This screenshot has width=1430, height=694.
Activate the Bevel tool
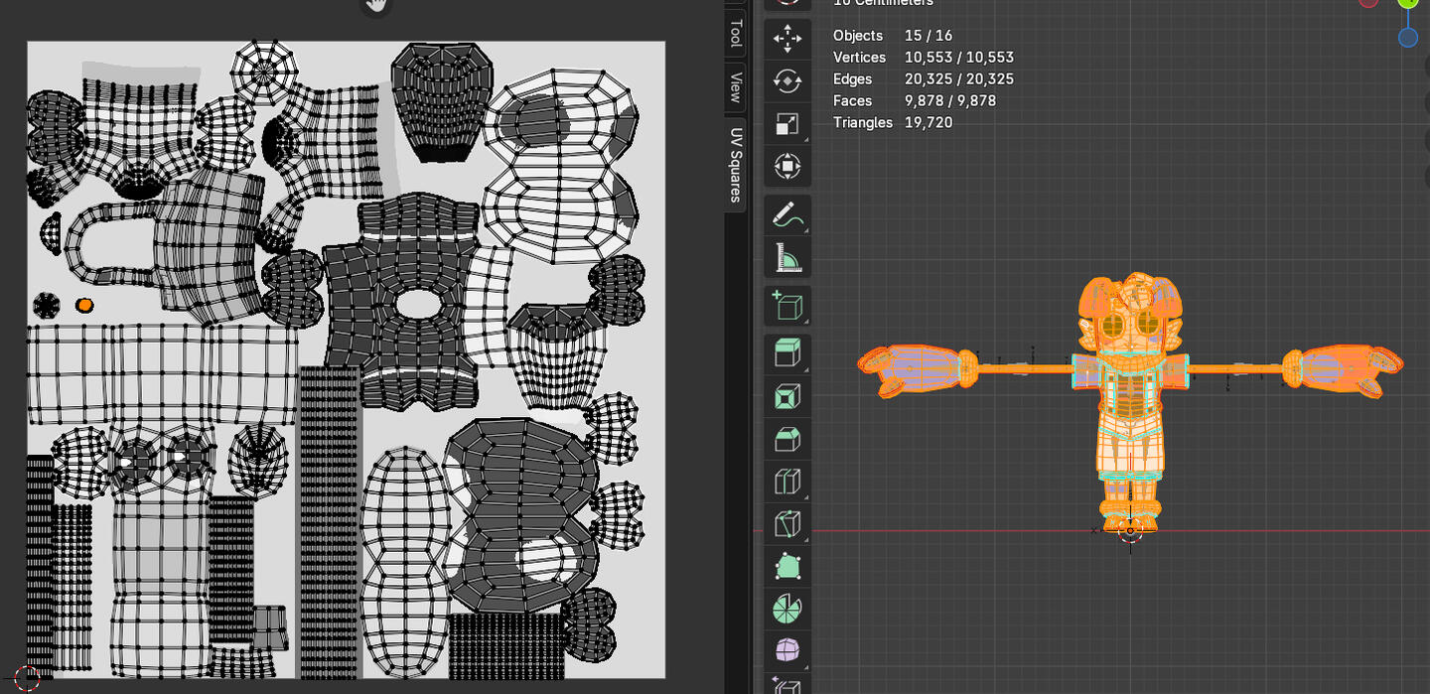[787, 440]
